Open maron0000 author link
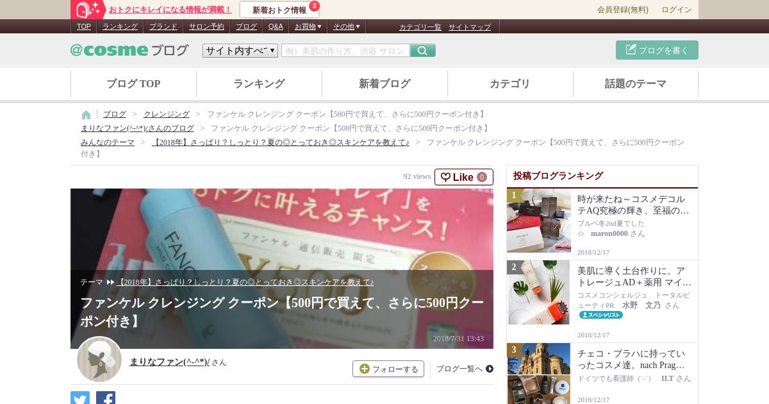The height and width of the screenshot is (404, 769). [609, 233]
